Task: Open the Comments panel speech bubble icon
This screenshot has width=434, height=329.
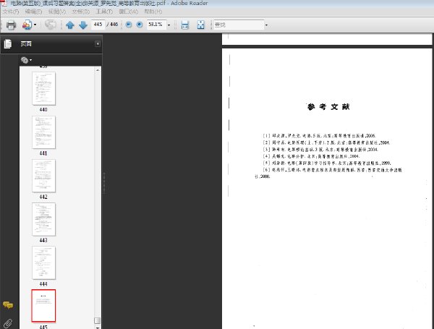Action: pyautogui.click(x=8, y=305)
